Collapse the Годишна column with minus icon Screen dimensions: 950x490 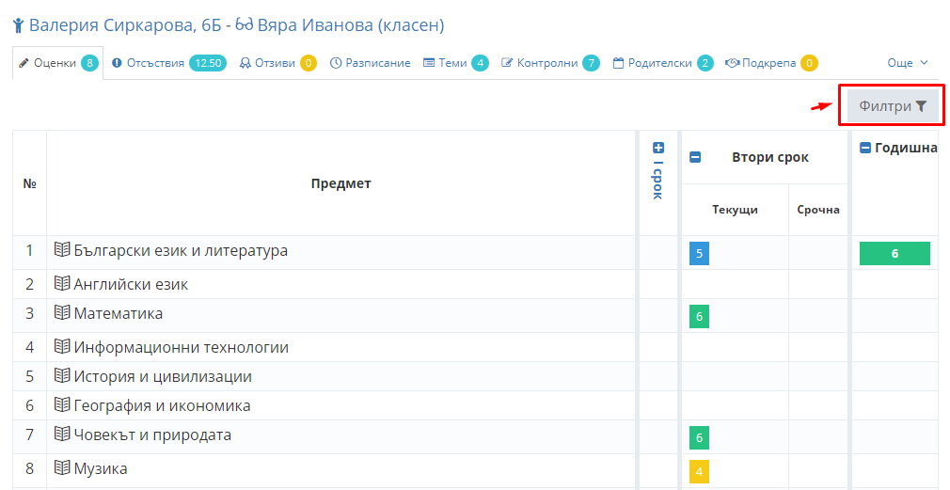(865, 148)
